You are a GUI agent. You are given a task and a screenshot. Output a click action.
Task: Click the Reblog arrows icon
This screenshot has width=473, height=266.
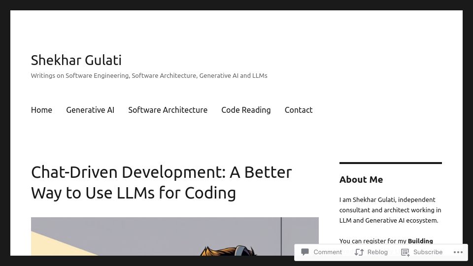tap(359, 252)
